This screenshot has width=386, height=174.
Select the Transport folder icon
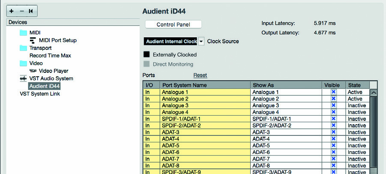[x=24, y=48]
